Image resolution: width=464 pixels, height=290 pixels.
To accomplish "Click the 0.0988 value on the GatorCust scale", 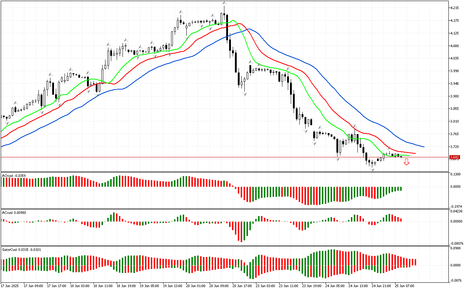I will pos(455,248).
